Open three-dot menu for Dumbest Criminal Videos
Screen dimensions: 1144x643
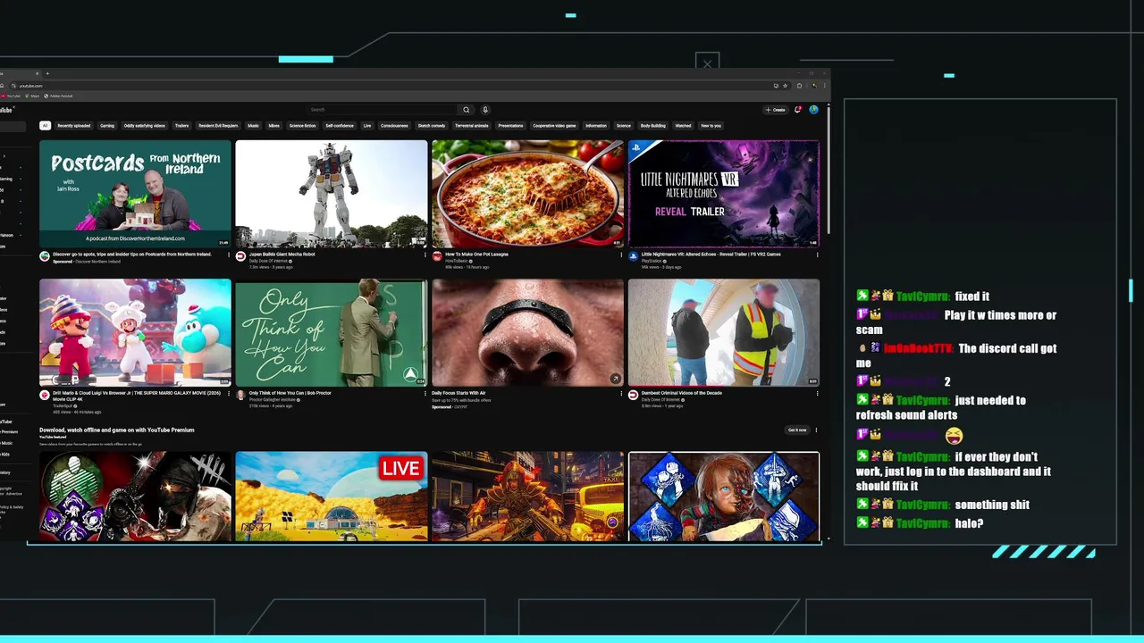817,394
